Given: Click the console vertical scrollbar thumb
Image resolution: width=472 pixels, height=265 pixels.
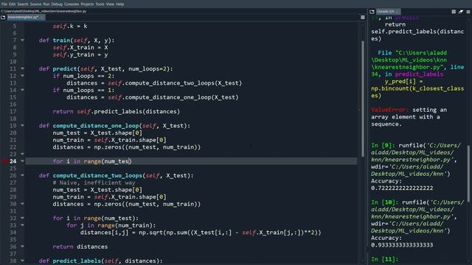Looking at the screenshot, I should tap(468, 174).
